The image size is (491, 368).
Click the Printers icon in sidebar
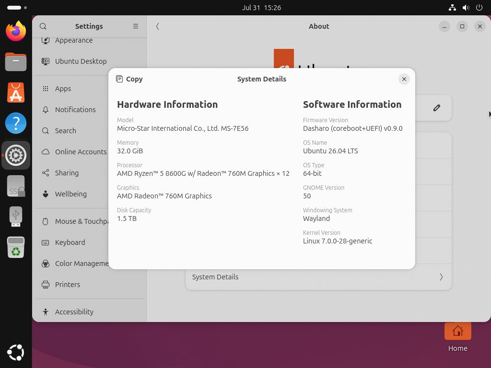tap(46, 285)
